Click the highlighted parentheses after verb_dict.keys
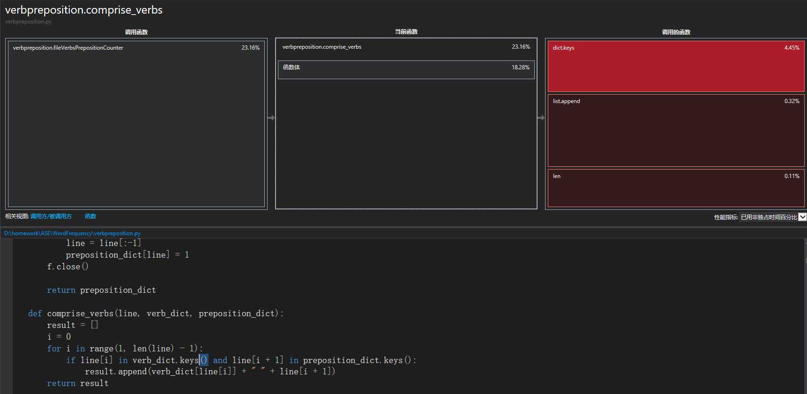This screenshot has width=807, height=394. click(203, 360)
